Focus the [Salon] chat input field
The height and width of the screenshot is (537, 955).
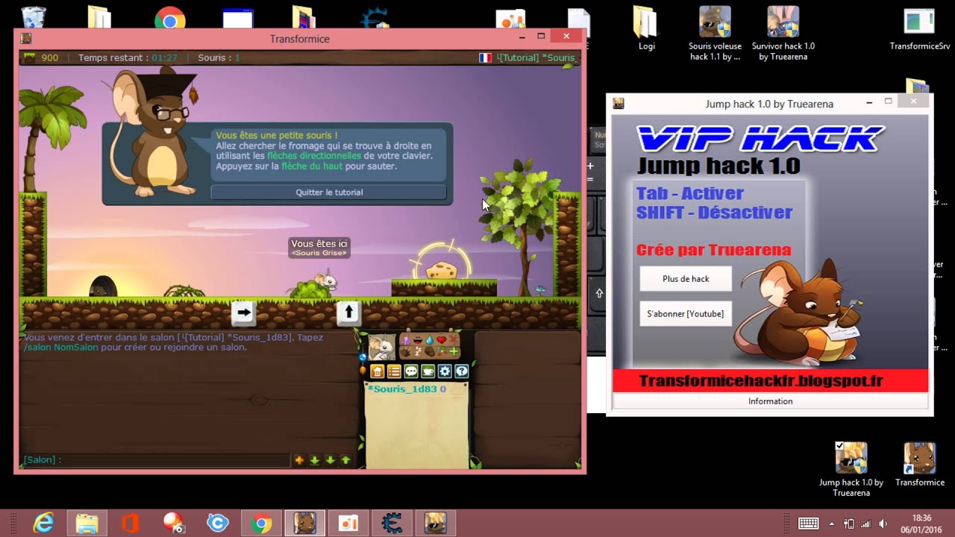click(x=155, y=460)
